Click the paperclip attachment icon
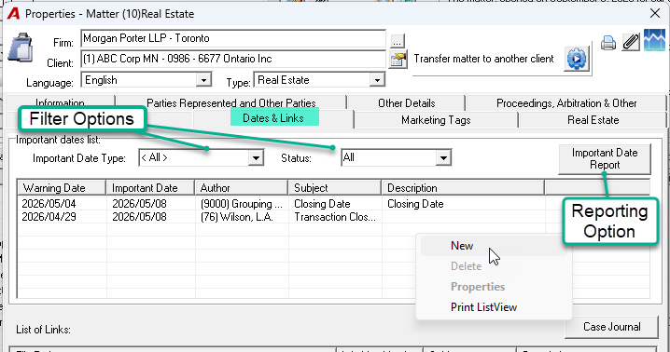Viewport: 670px width, 352px height. 631,42
